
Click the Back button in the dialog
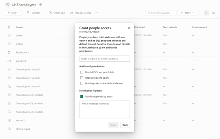[x=125, y=125]
